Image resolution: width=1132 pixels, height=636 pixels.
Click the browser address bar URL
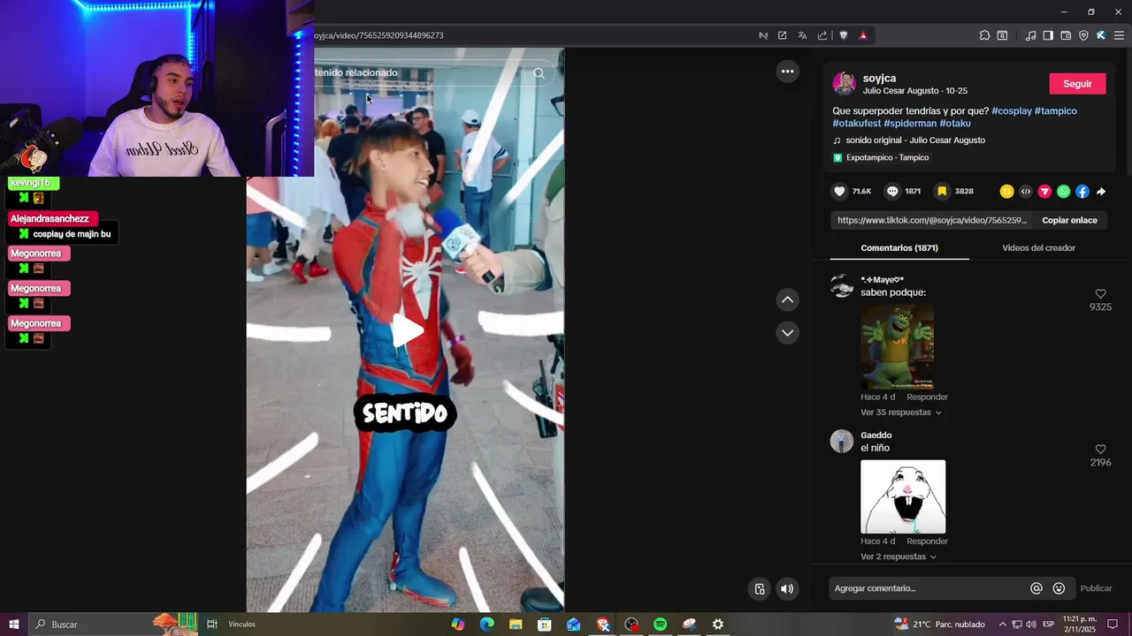[x=379, y=35]
